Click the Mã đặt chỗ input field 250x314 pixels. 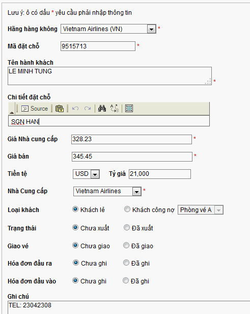point(98,46)
